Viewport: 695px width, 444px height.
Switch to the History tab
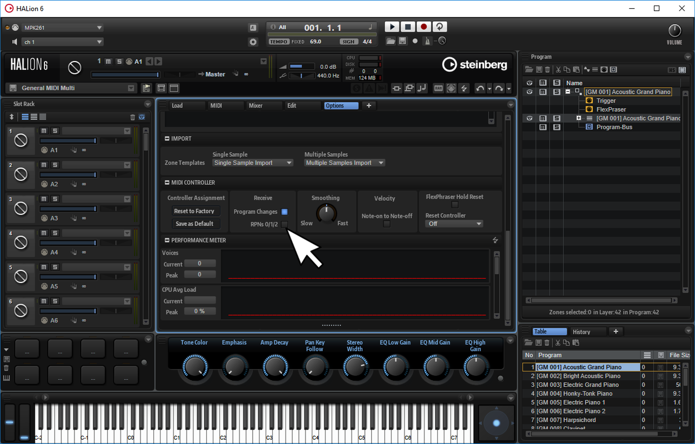point(588,331)
